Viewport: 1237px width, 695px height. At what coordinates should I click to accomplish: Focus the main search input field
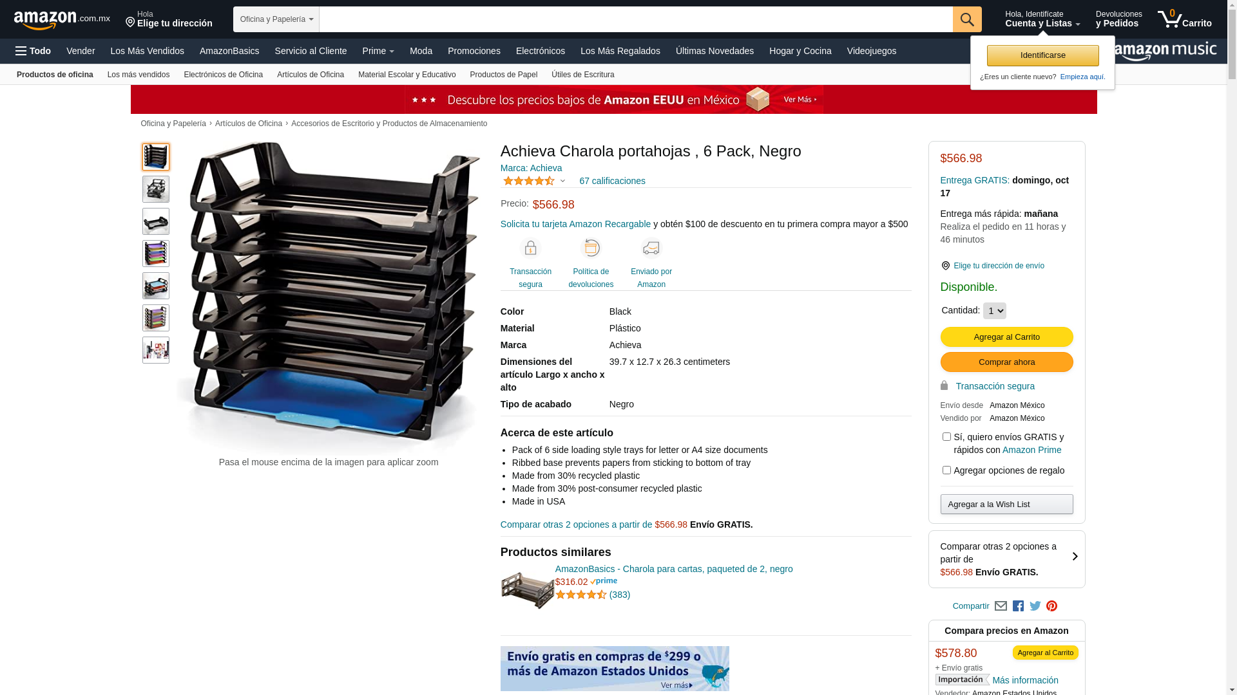coord(636,19)
